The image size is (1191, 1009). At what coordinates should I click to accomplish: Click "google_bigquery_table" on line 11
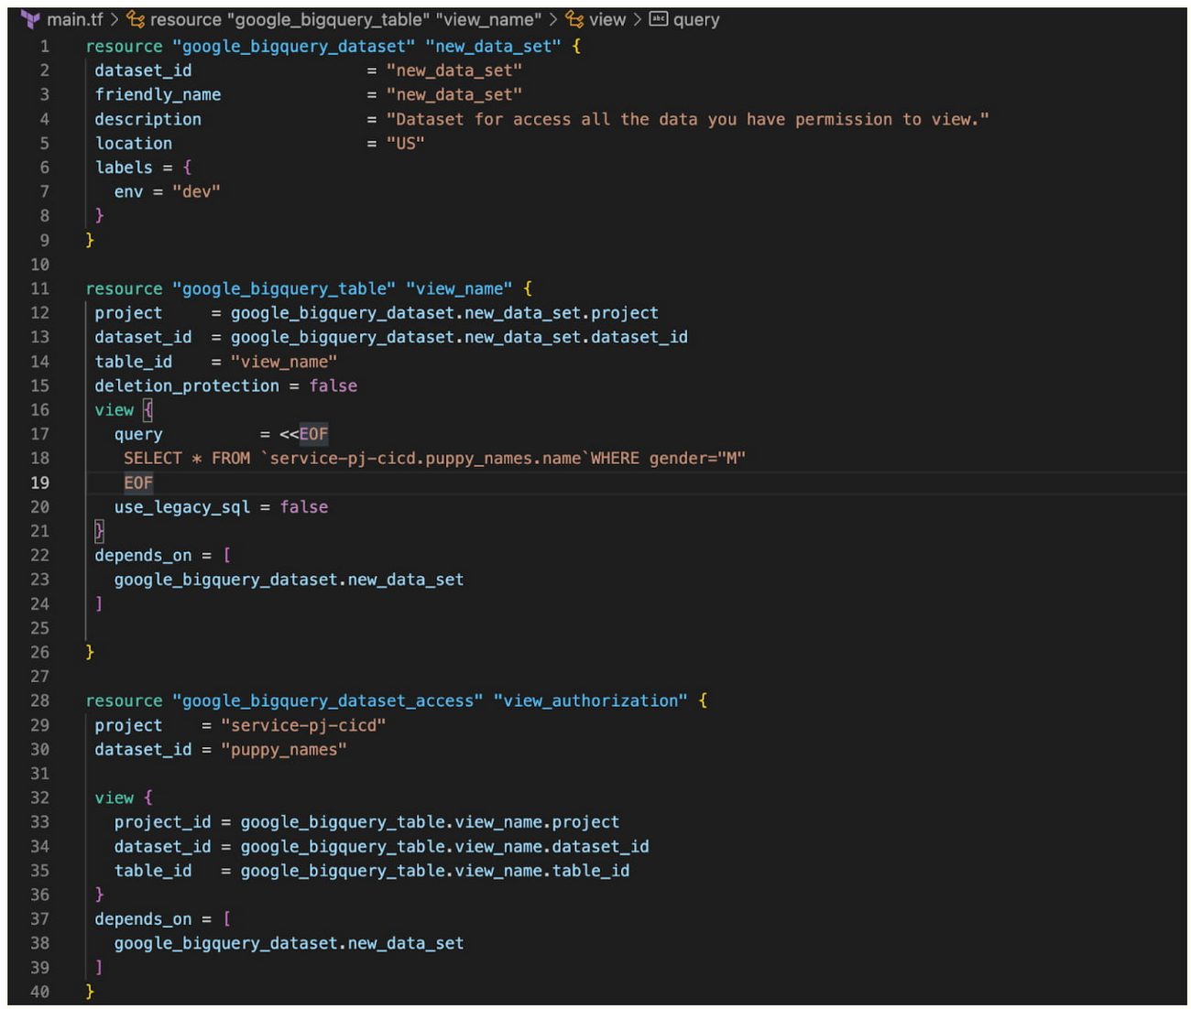click(x=284, y=288)
